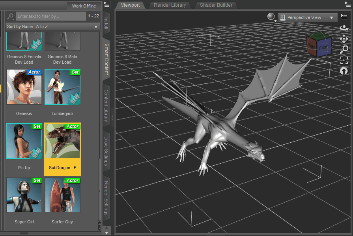Click the Frame selection icon
Screen dimensions: 353x236
click(344, 60)
